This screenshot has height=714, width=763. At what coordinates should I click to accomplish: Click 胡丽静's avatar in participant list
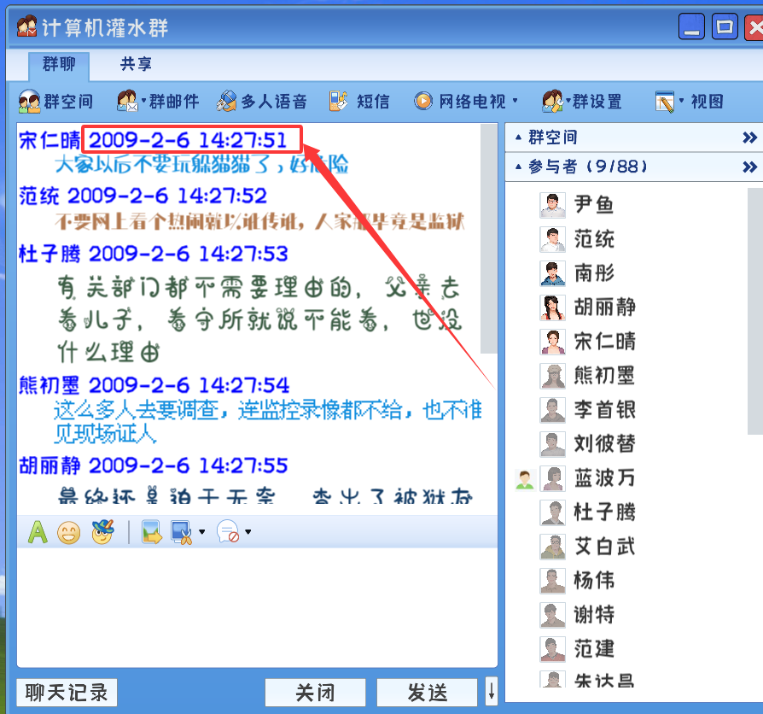point(553,307)
